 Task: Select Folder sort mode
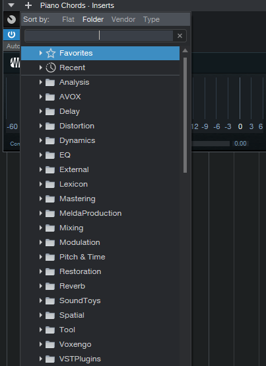pos(93,19)
